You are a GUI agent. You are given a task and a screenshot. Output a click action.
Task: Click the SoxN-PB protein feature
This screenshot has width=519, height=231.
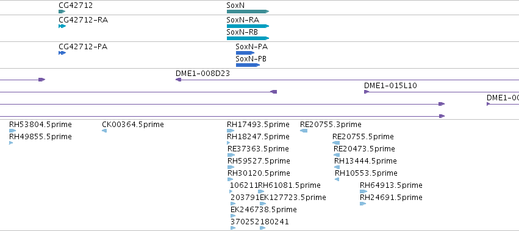pyautogui.click(x=248, y=65)
